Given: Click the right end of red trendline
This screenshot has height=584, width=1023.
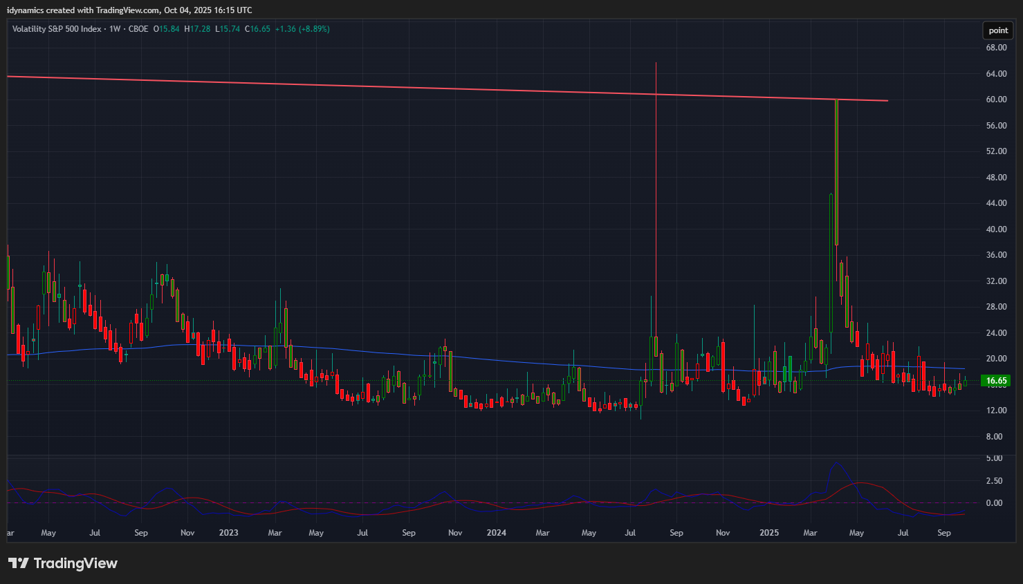Looking at the screenshot, I should pos(886,101).
